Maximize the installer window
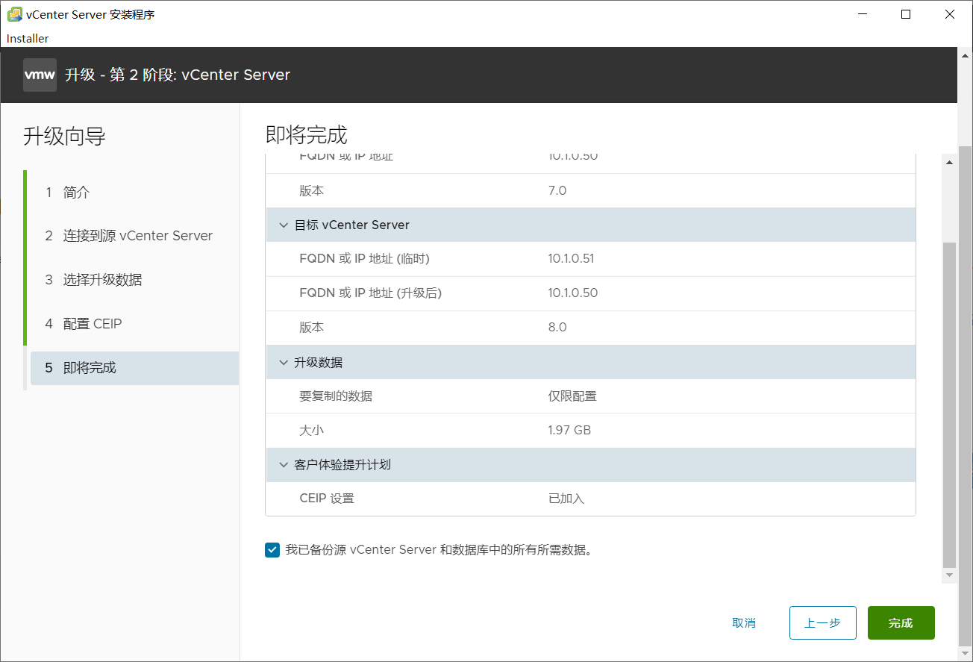 [x=906, y=14]
